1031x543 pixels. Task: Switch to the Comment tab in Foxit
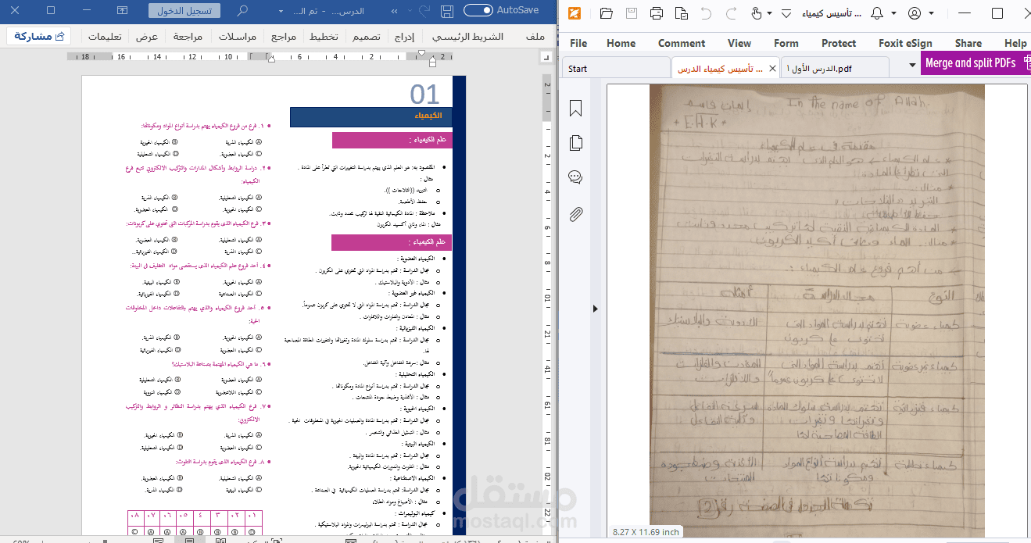pos(681,43)
